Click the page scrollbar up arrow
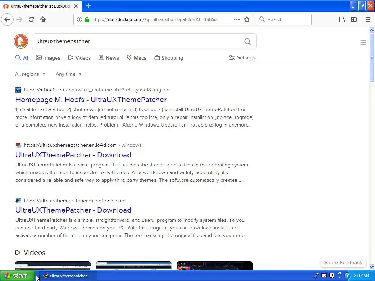Image resolution: width=375 pixels, height=281 pixels. 372,30
